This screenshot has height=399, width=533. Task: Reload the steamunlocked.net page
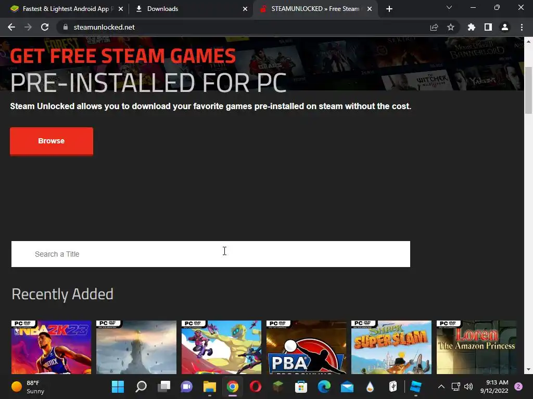[x=45, y=27]
